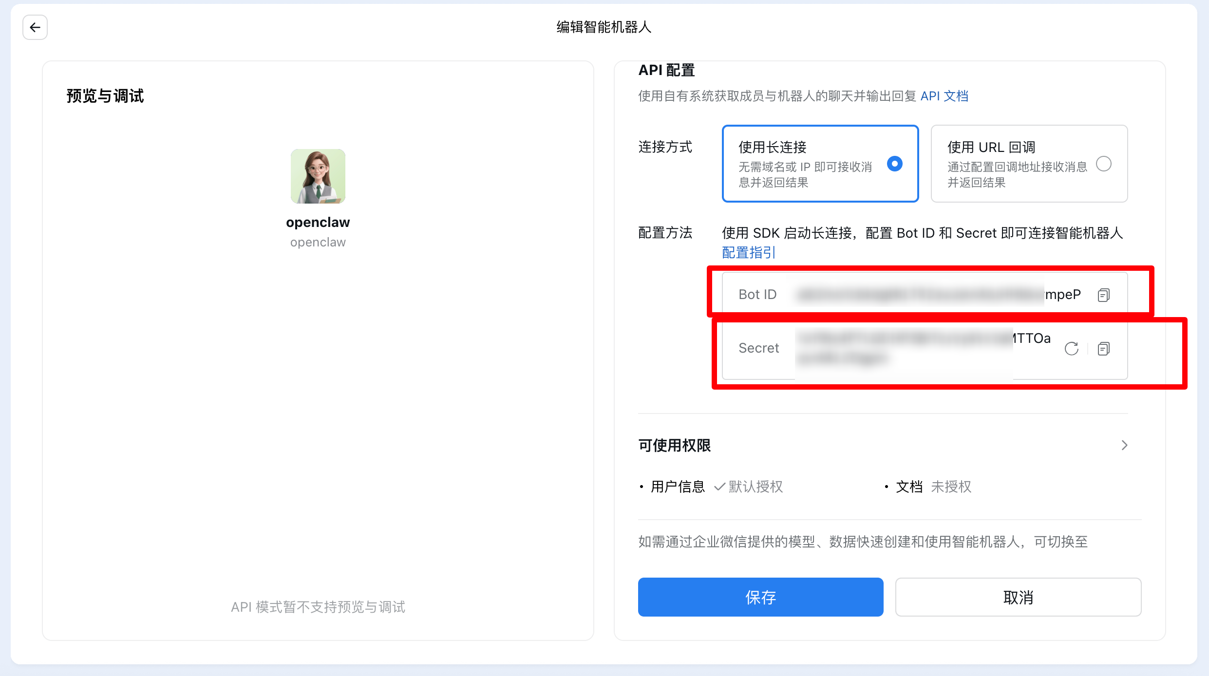This screenshot has width=1209, height=676.
Task: Click the 用户信息 permission item
Action: tap(678, 487)
